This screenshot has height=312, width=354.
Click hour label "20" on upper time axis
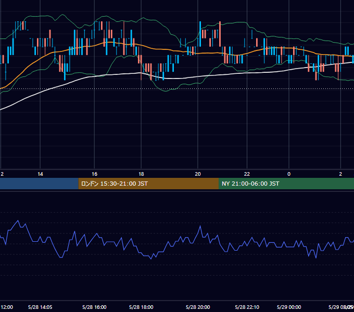pyautogui.click(x=198, y=174)
